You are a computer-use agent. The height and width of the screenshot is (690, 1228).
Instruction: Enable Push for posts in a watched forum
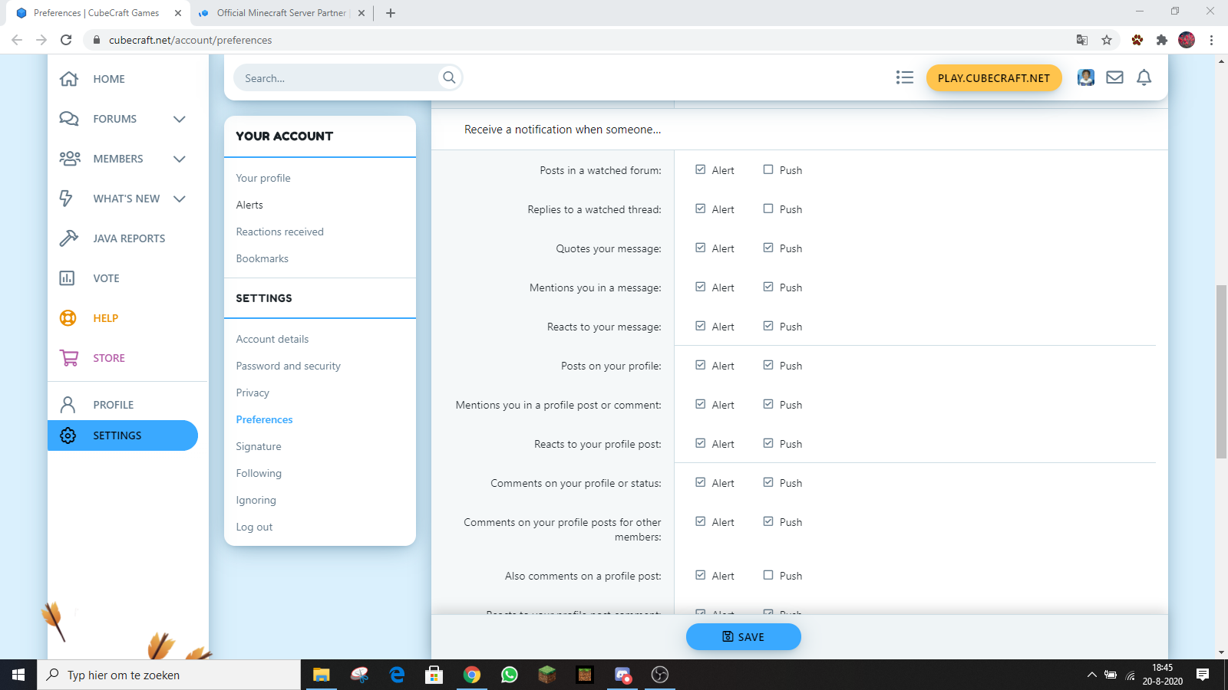tap(768, 169)
